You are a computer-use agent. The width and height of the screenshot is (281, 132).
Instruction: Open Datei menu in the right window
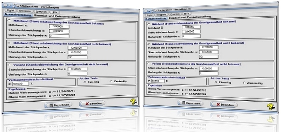coord(150,15)
